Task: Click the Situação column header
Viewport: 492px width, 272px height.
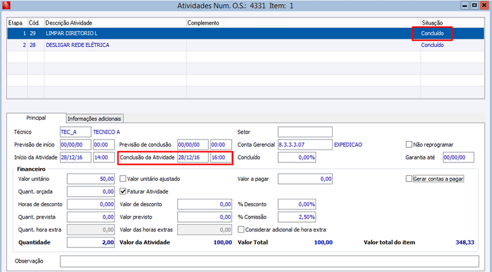Action: (x=452, y=23)
